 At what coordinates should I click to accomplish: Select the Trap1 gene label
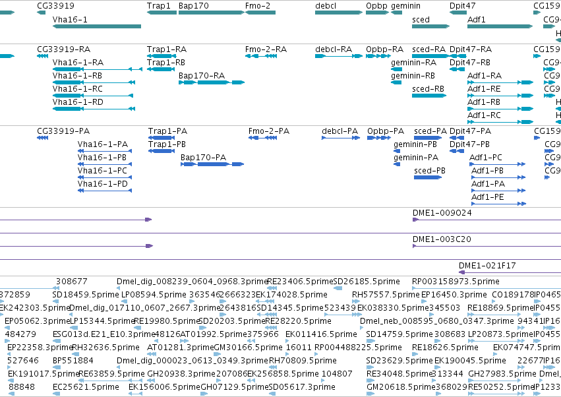[x=158, y=6]
